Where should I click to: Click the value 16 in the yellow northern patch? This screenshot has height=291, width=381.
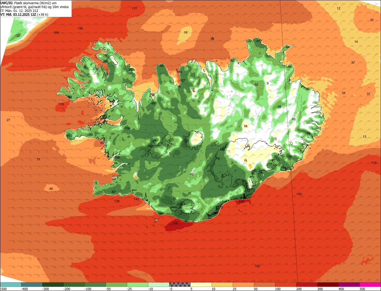click(x=186, y=32)
